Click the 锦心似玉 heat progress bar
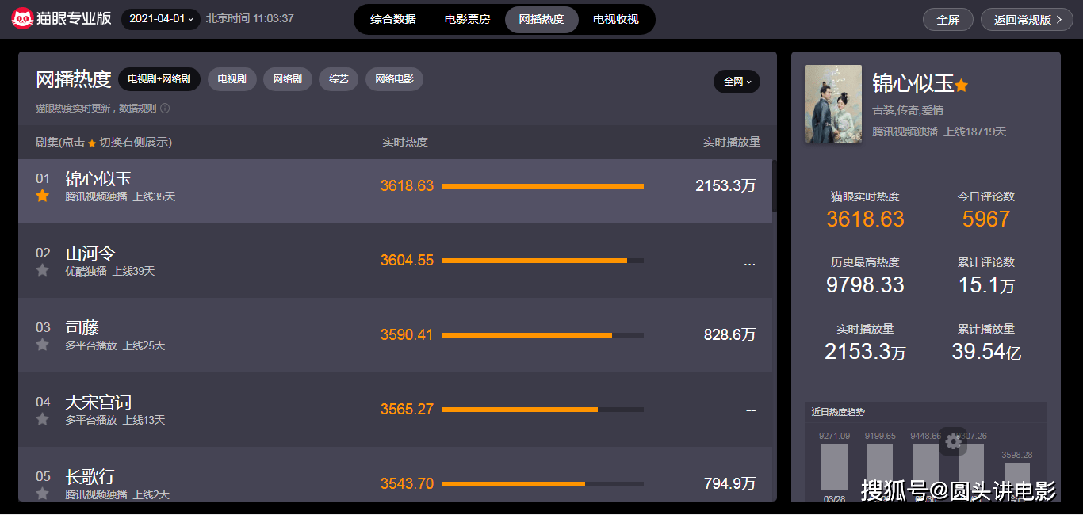This screenshot has height=515, width=1083. click(x=543, y=186)
